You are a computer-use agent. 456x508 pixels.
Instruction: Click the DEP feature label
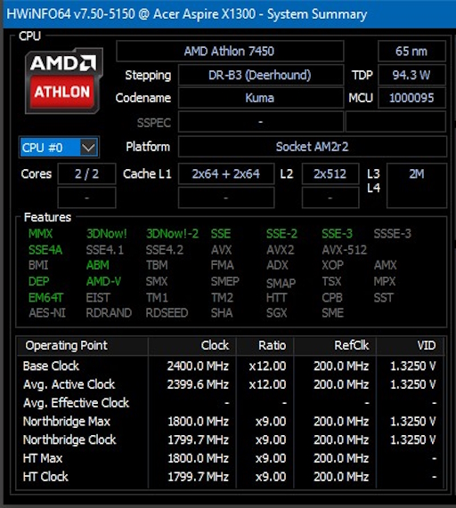pos(38,281)
